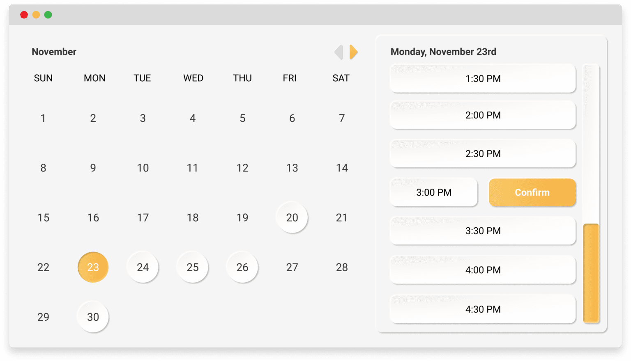Click the previous month arrow

338,52
